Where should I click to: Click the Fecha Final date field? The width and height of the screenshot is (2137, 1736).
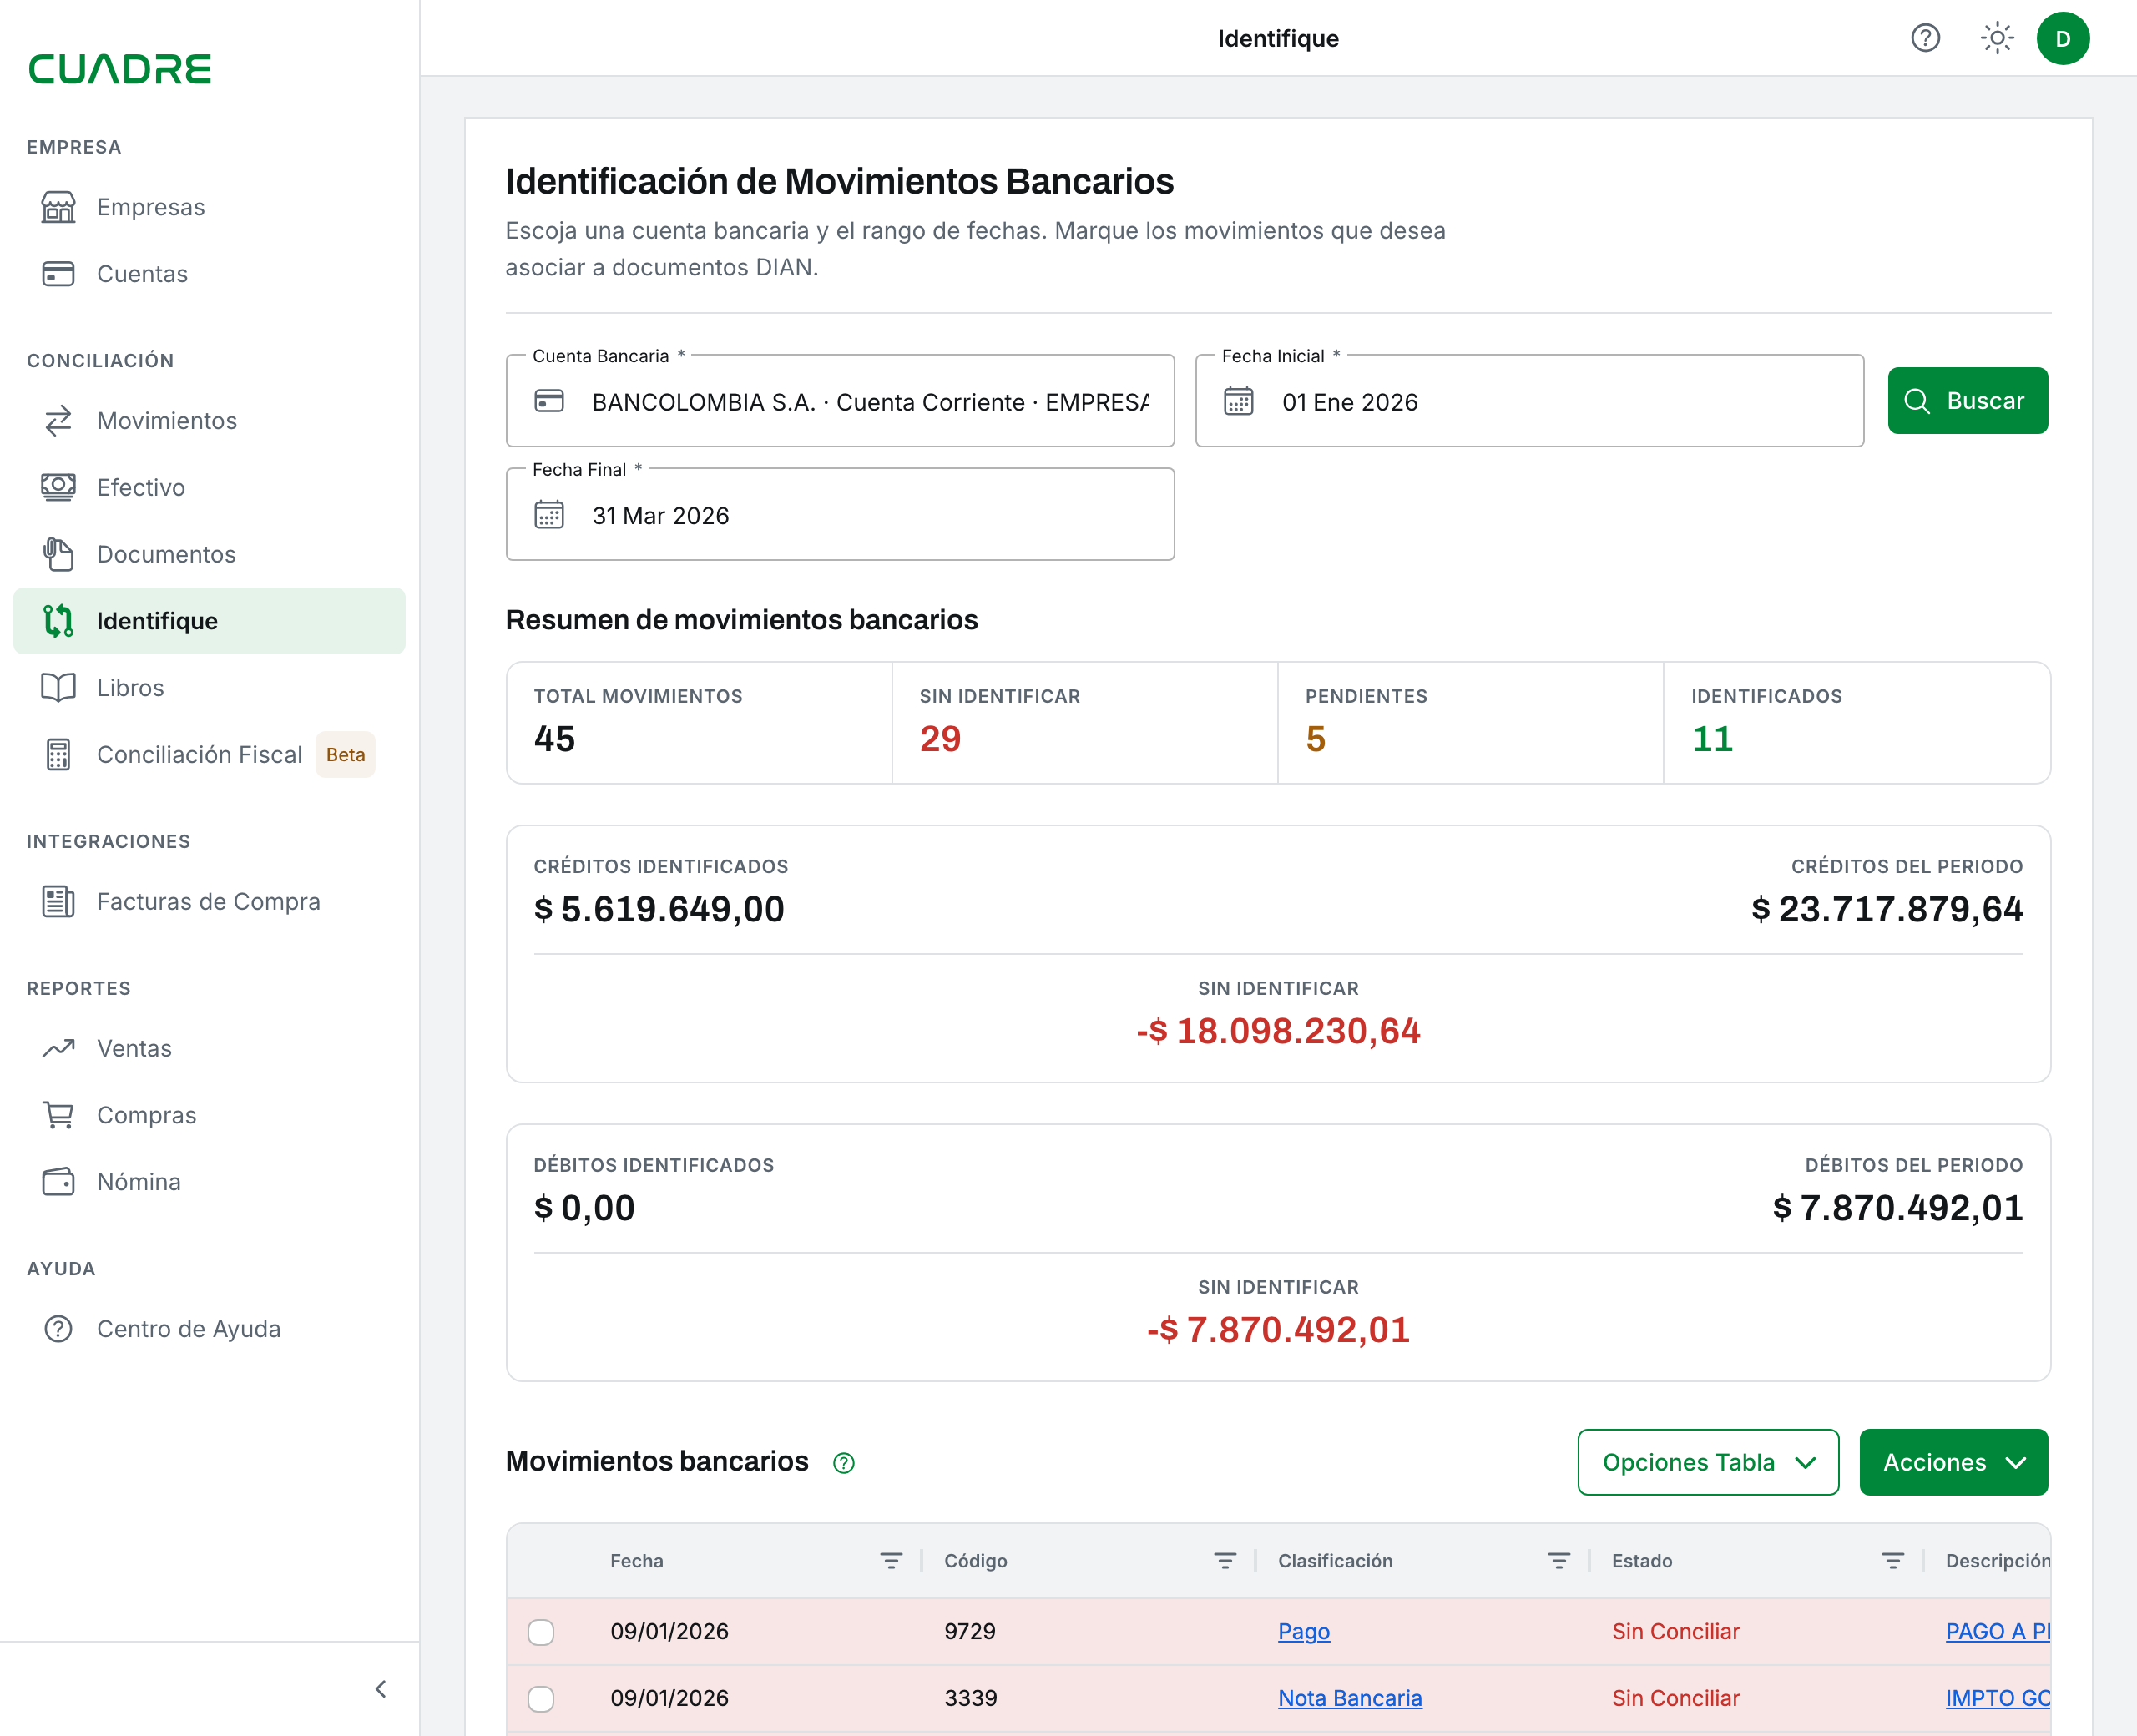840,514
